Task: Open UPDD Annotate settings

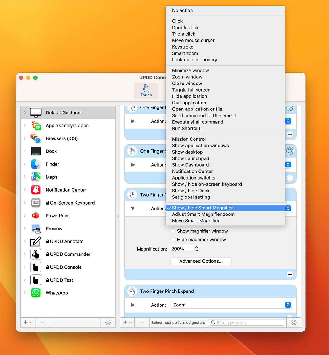Action: [67, 241]
